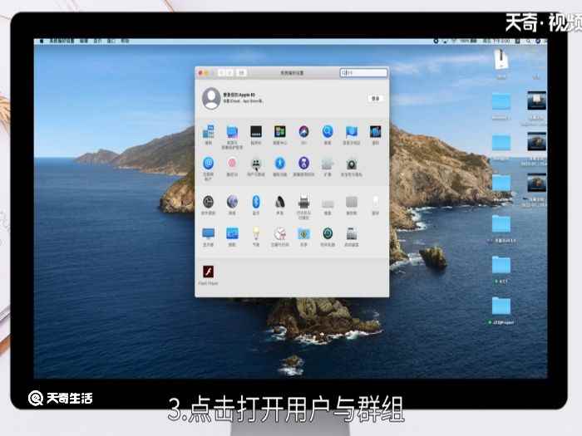The height and width of the screenshot is (436, 582).
Task: Open the Bluetooth preferences pane
Action: [256, 202]
